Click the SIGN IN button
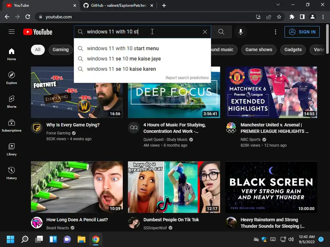 point(302,32)
